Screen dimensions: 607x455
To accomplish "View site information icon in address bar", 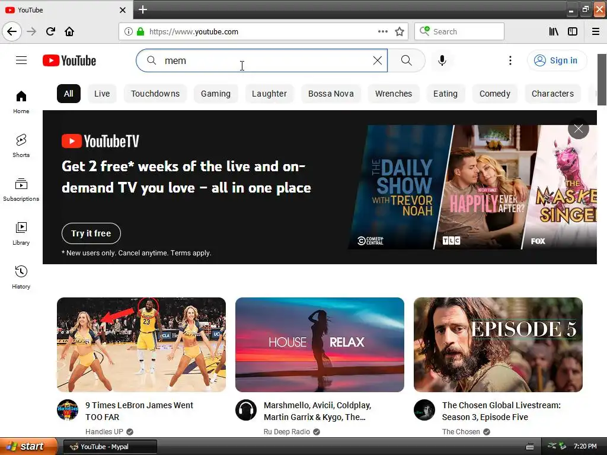I will pos(129,31).
